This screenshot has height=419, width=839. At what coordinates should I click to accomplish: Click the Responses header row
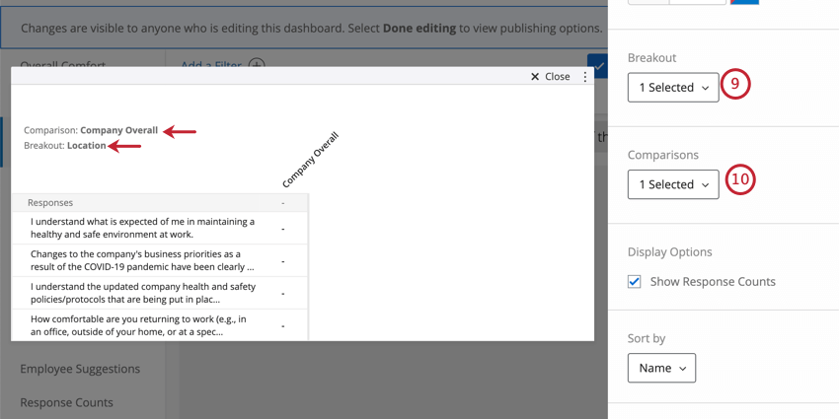click(x=160, y=202)
